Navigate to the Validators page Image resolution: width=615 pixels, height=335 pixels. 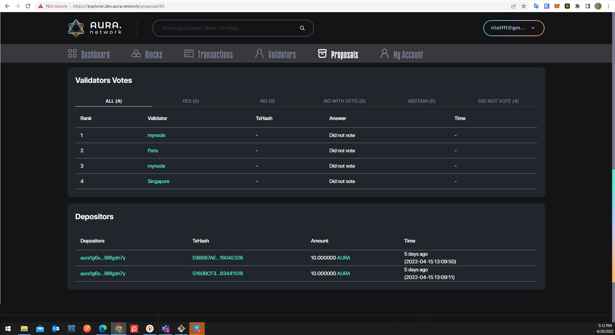[x=275, y=54]
